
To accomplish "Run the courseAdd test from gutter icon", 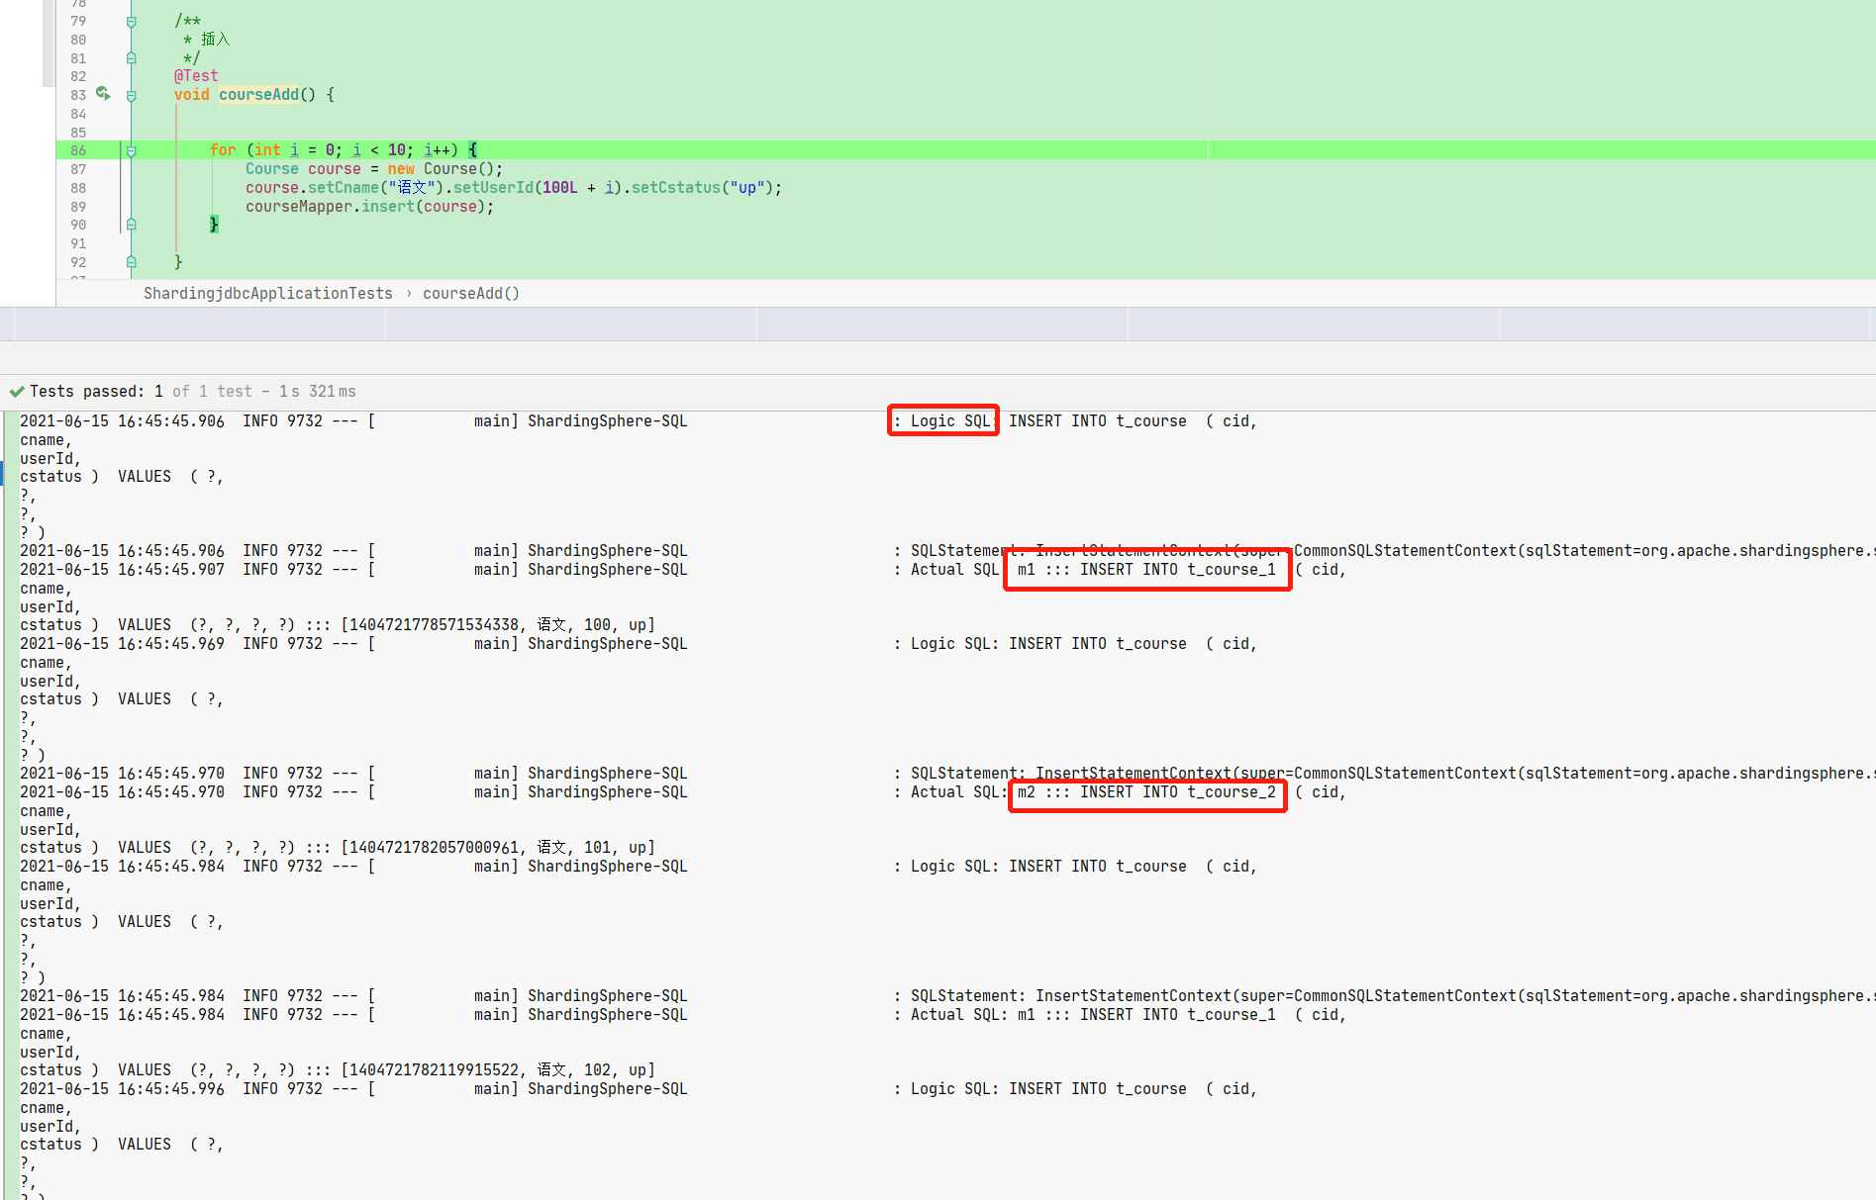I will tap(103, 94).
